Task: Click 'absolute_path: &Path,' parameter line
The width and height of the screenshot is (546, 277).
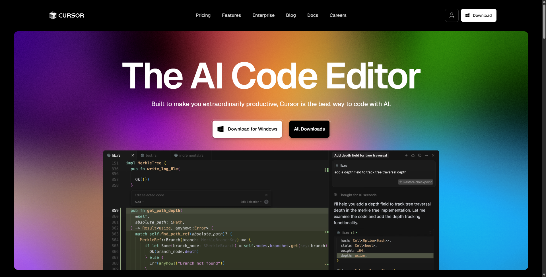Action: [160, 222]
